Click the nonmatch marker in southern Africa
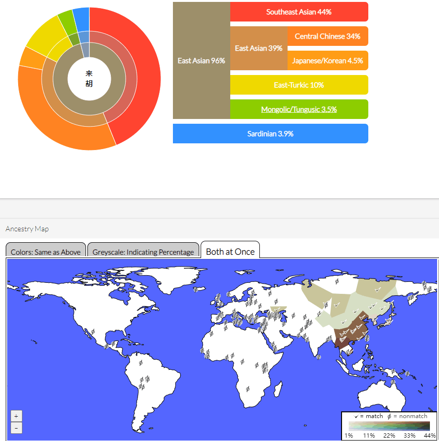 247,389
